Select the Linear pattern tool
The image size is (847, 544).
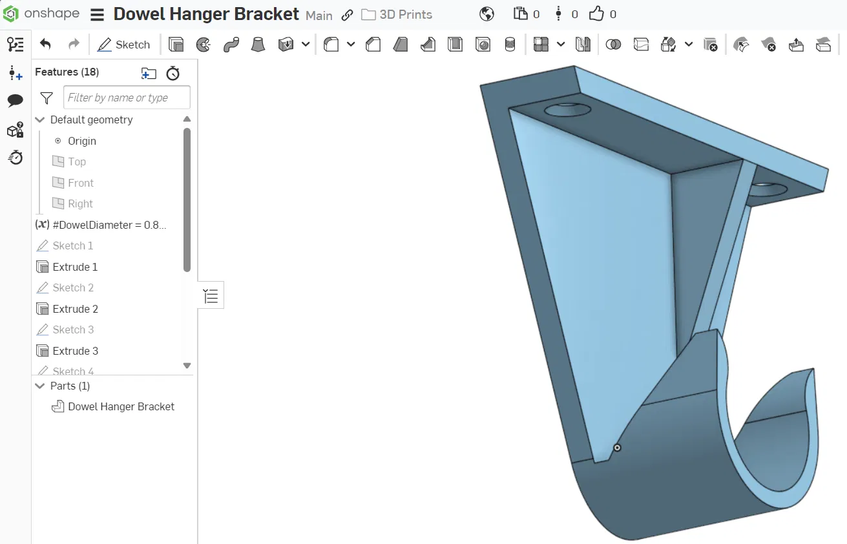[x=541, y=45]
